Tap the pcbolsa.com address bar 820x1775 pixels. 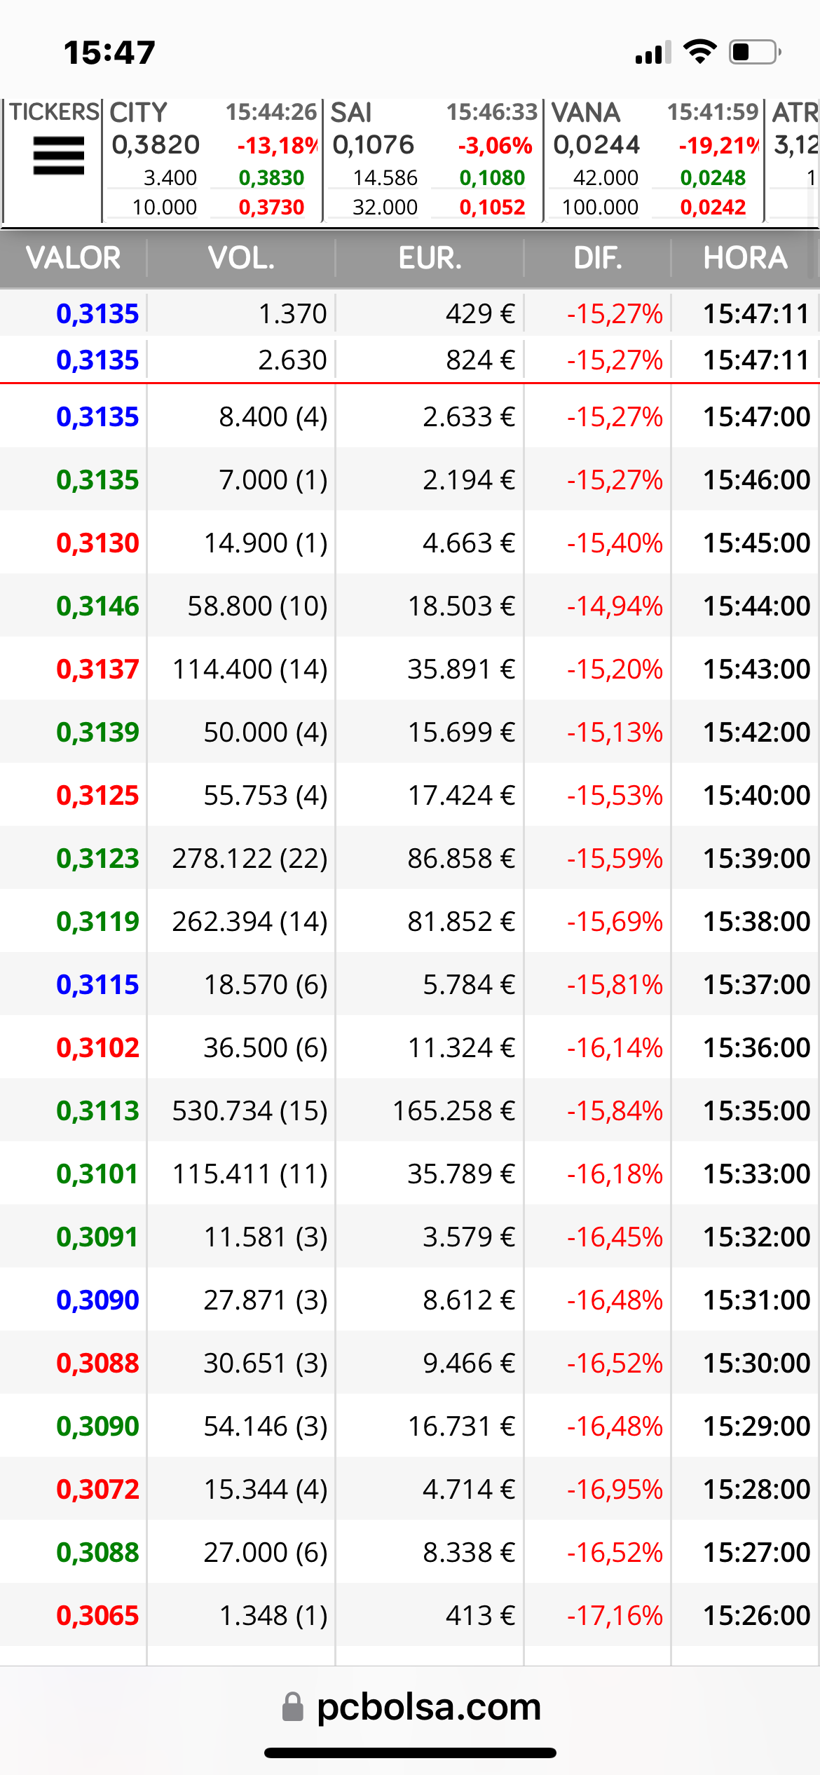coord(410,1707)
